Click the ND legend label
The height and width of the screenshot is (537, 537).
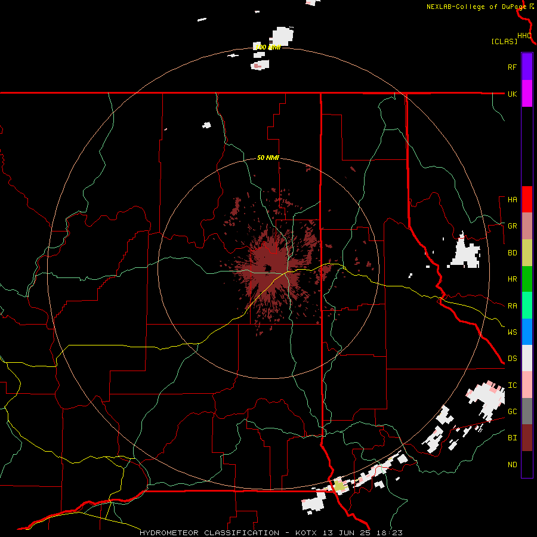pyautogui.click(x=512, y=465)
